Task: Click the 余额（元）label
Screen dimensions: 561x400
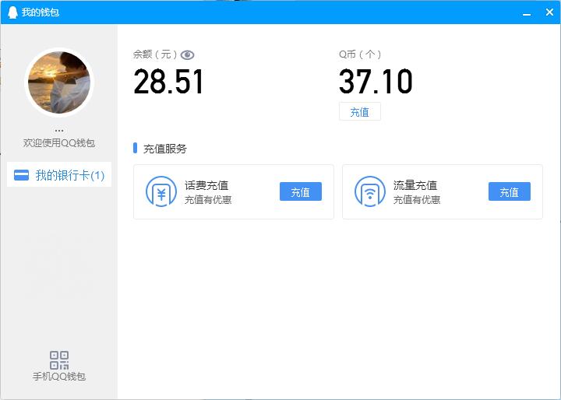Action: [155, 54]
